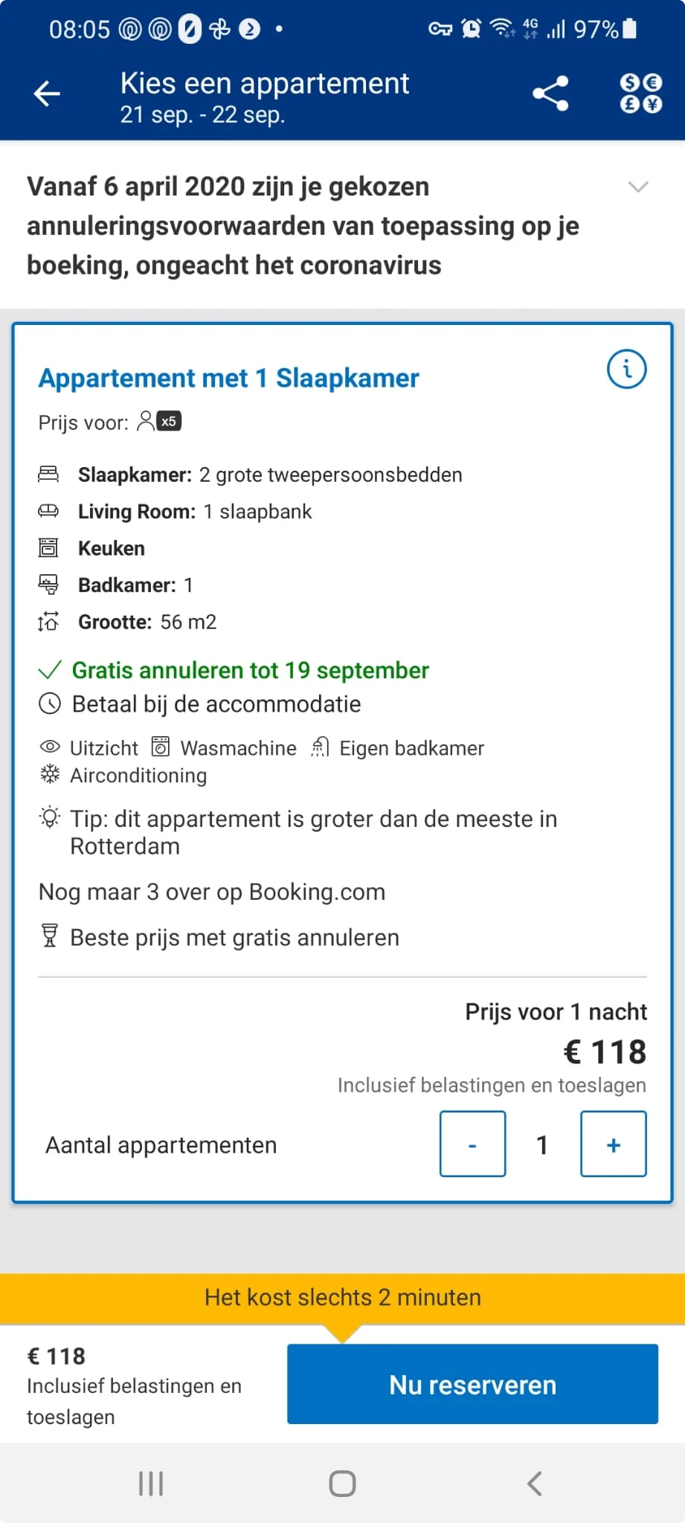Expand the guest count badge x5

[x=168, y=421]
